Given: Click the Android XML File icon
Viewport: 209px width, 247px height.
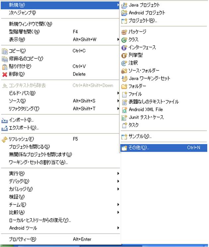Looking at the screenshot, I should (x=124, y=110).
